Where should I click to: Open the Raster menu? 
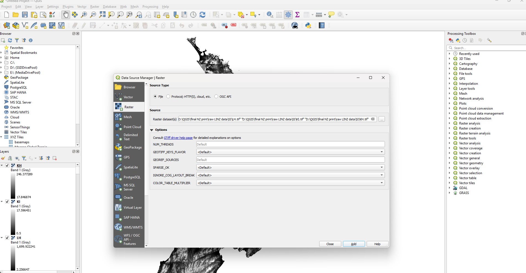point(95,7)
